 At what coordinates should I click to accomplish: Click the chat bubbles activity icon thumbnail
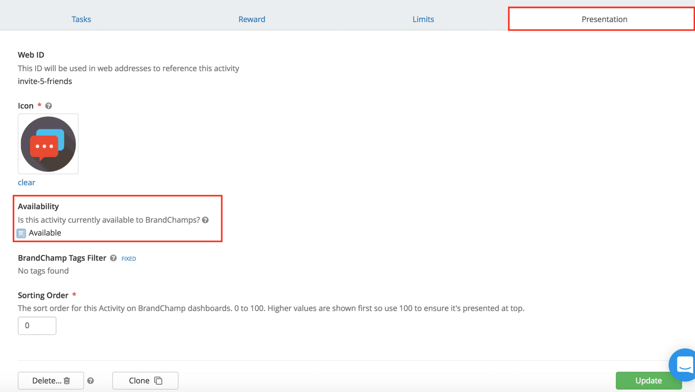(x=48, y=144)
